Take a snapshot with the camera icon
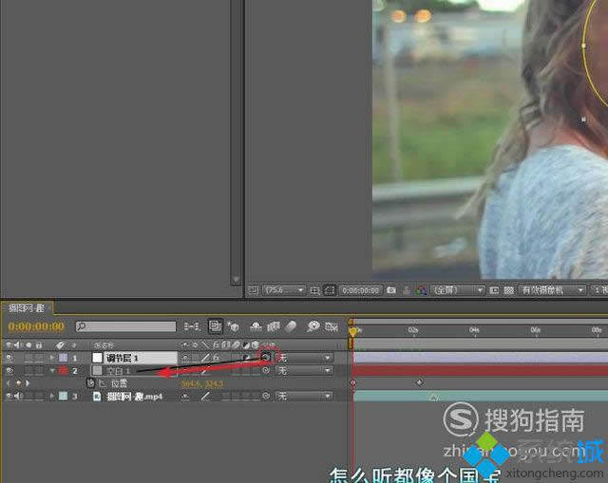Image resolution: width=608 pixels, height=483 pixels. [391, 290]
